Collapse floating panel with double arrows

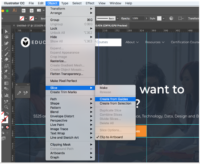pos(28,85)
